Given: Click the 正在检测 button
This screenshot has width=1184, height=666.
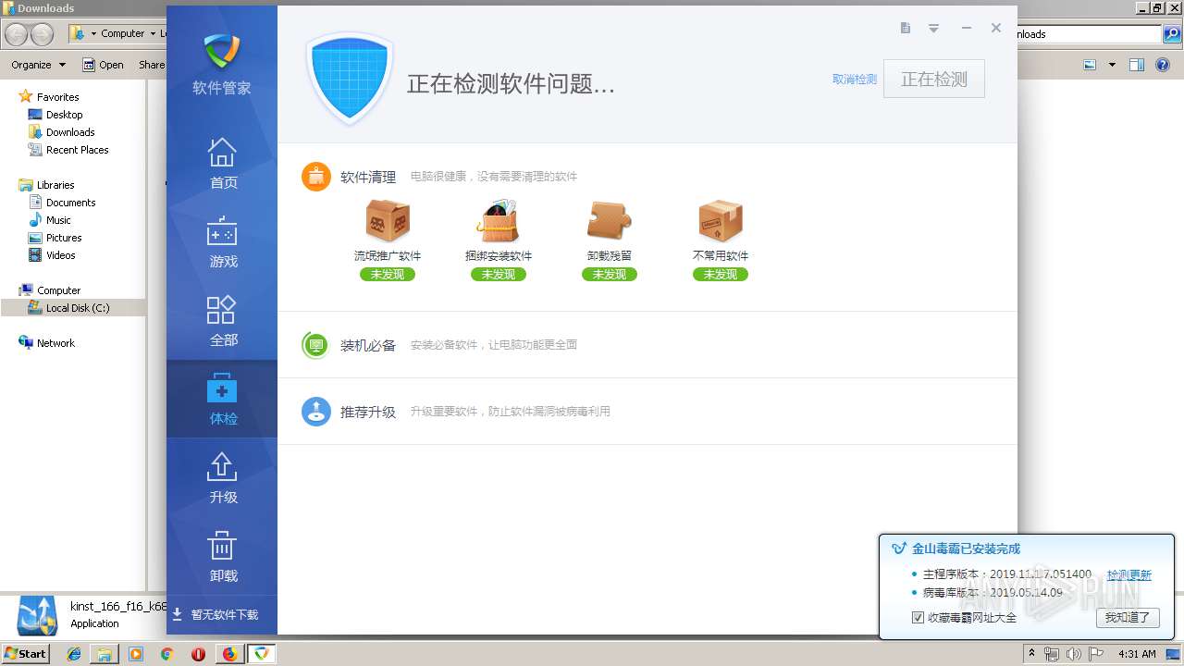Looking at the screenshot, I should click(x=934, y=80).
